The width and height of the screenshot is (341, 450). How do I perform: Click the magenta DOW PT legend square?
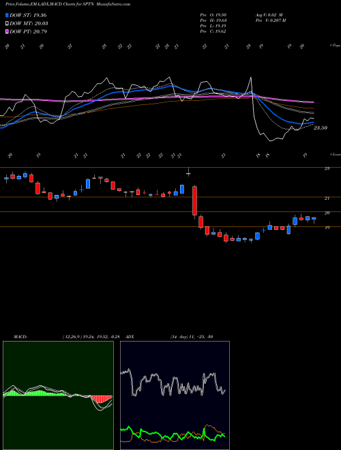click(x=8, y=31)
